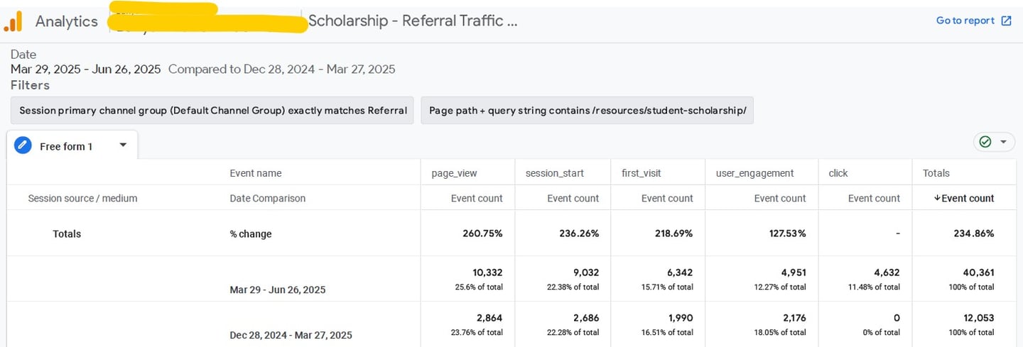Click the Session primary channel group filter chip
Viewport: 1023px width, 347px height.
(x=212, y=111)
